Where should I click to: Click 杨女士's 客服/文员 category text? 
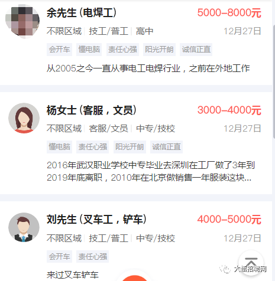(x=108, y=129)
